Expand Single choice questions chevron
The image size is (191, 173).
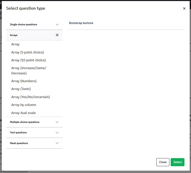click(x=57, y=25)
